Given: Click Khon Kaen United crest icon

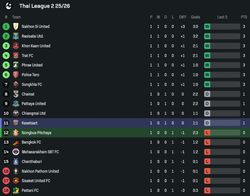Looking at the screenshot, I should coord(16,46).
